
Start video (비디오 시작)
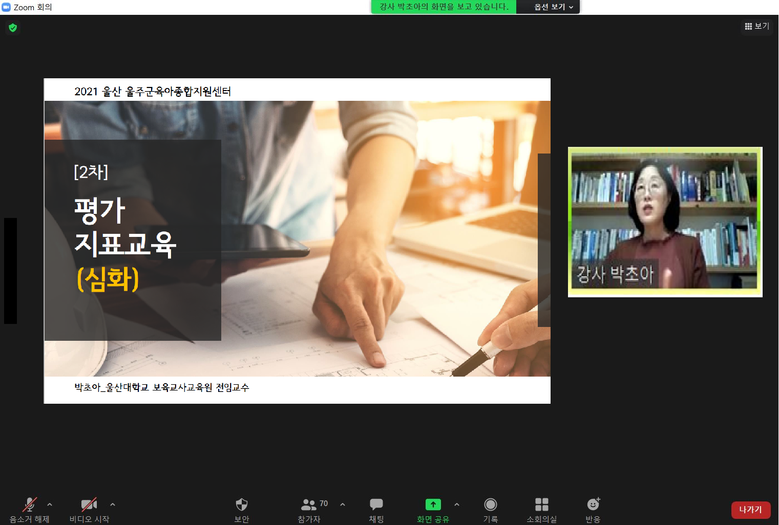[89, 510]
